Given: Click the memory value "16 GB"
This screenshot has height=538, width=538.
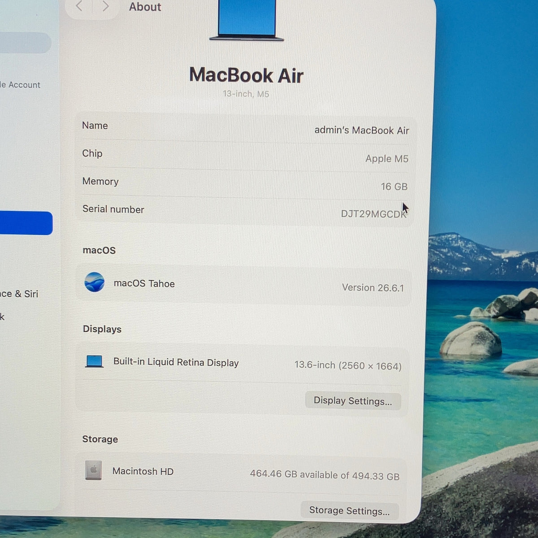Looking at the screenshot, I should [394, 187].
